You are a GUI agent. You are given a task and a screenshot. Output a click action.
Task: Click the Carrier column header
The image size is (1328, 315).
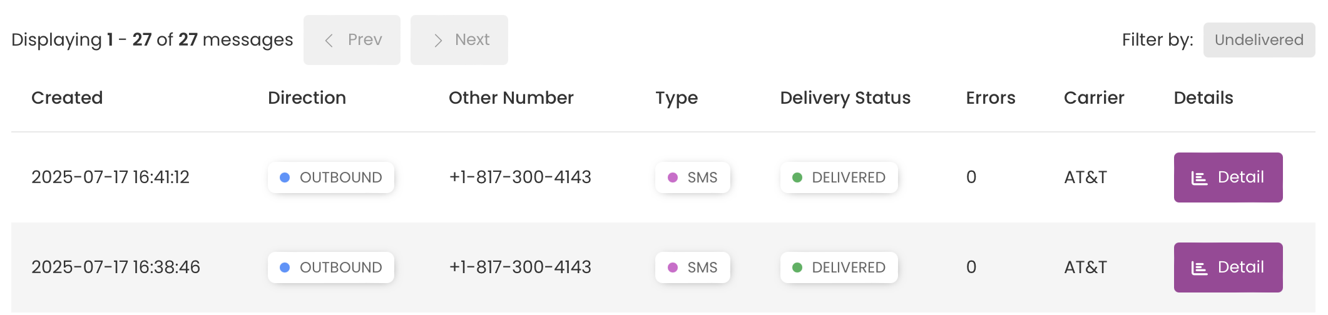1094,97
